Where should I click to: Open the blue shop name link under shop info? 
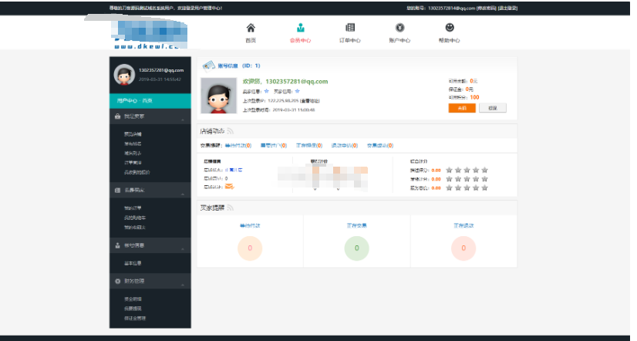(234, 170)
